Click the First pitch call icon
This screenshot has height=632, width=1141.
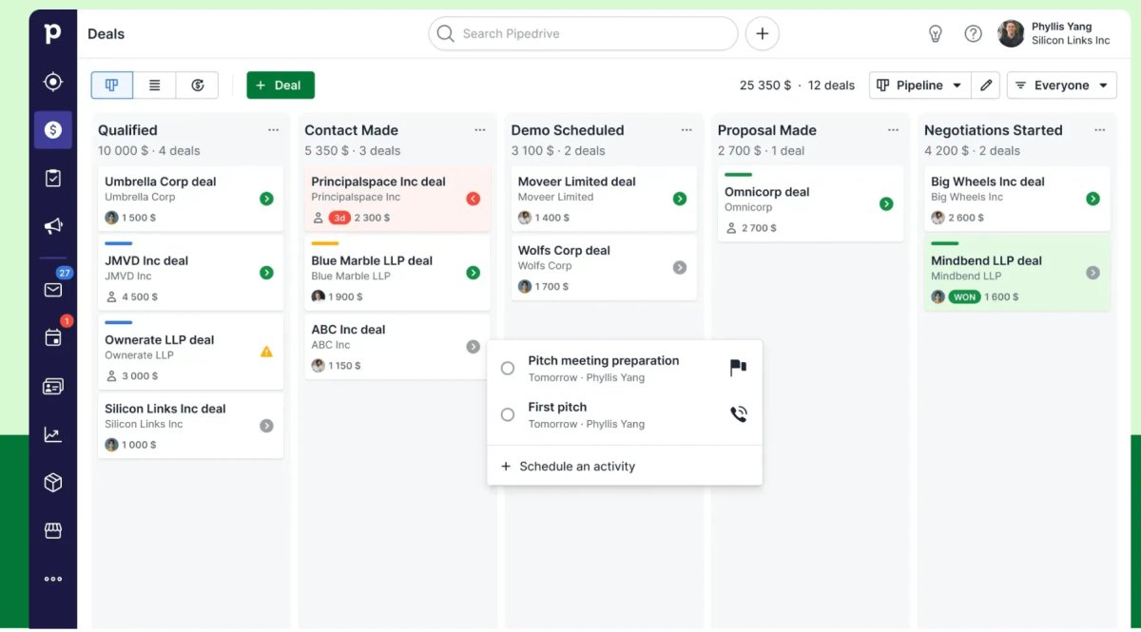738,414
